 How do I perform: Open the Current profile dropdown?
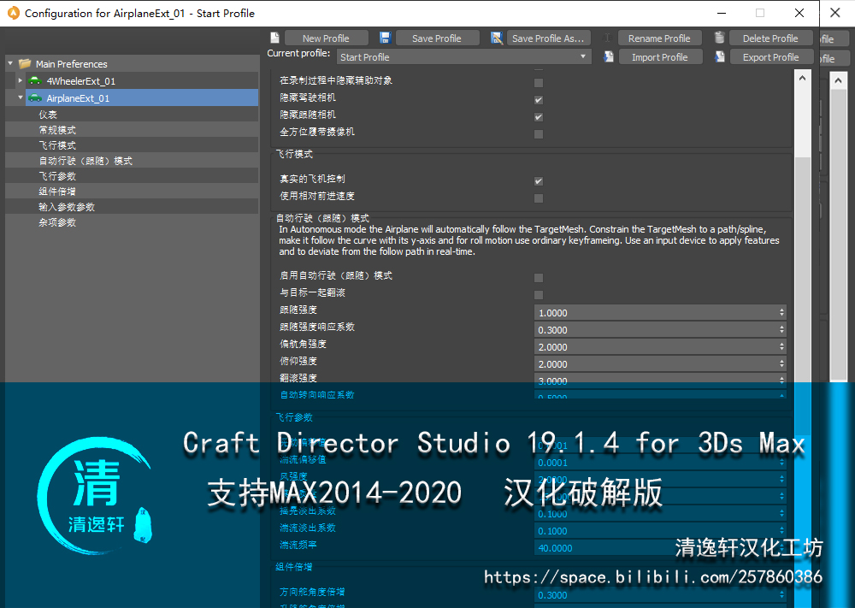point(463,56)
